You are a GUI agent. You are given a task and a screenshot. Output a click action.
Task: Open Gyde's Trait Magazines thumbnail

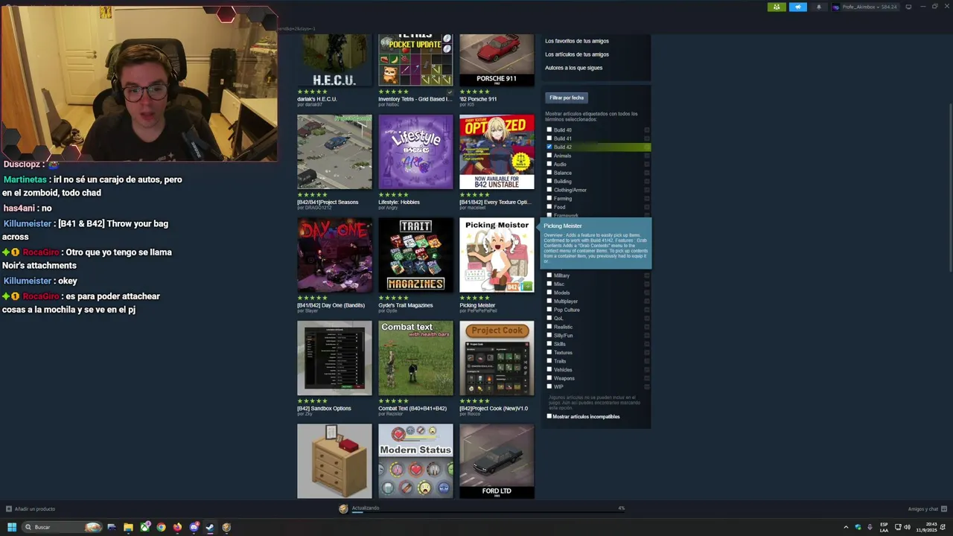pos(415,255)
